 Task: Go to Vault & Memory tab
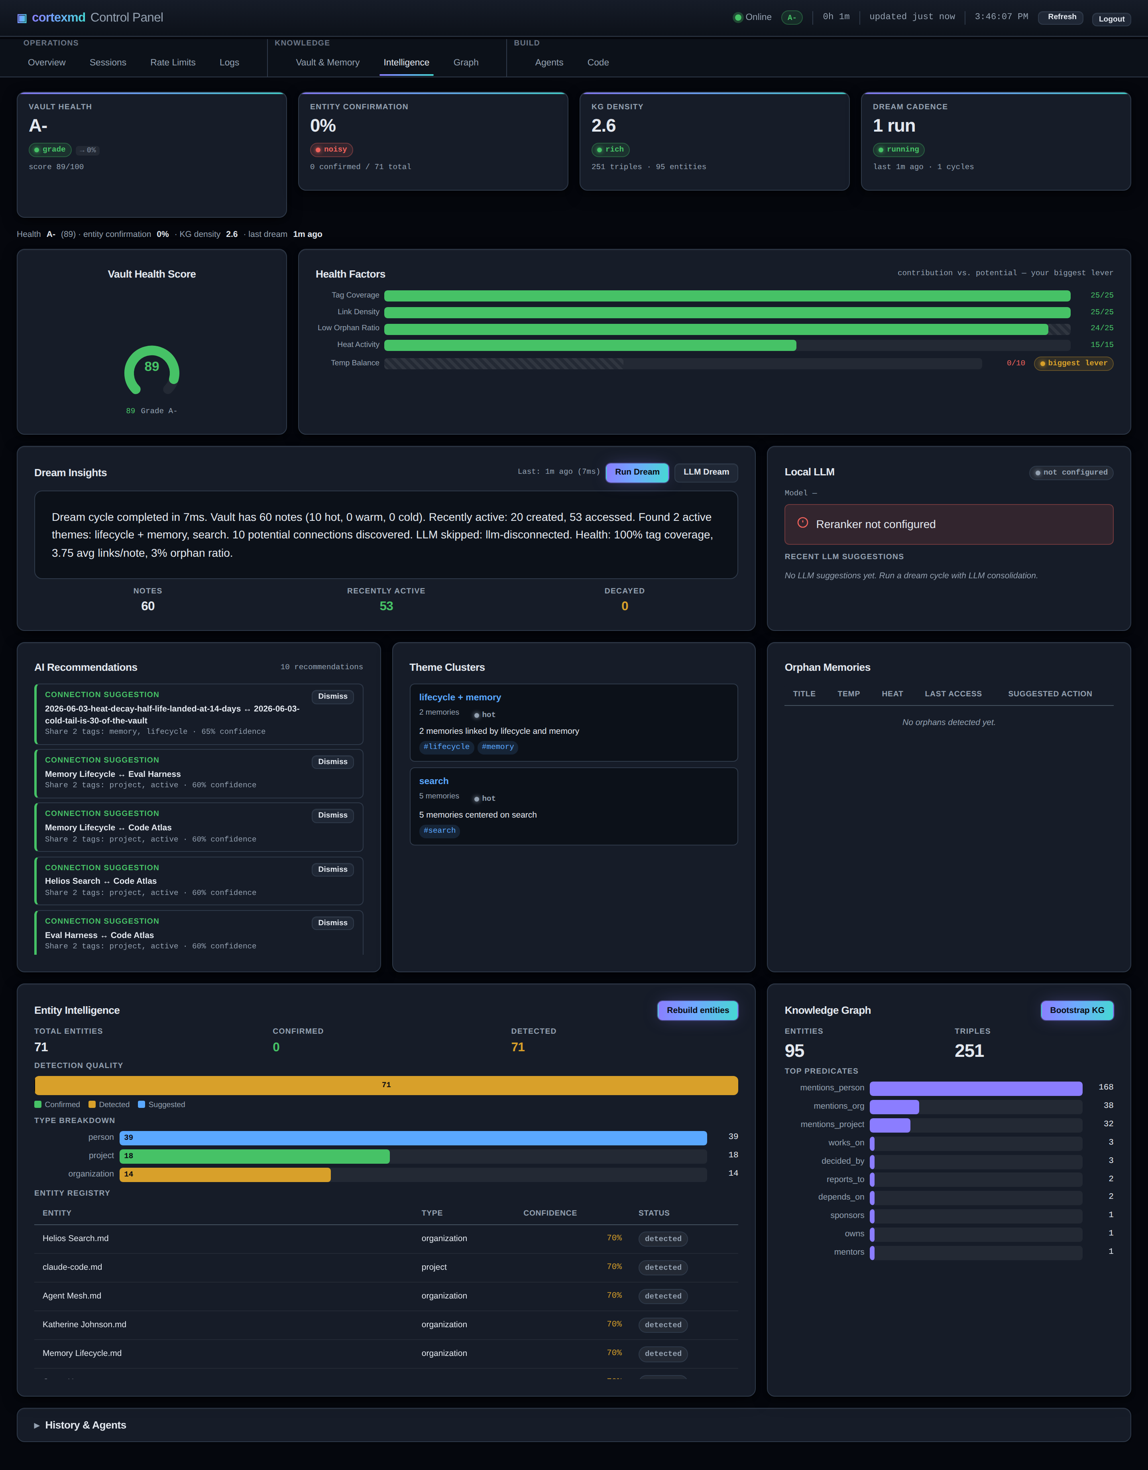pos(328,63)
